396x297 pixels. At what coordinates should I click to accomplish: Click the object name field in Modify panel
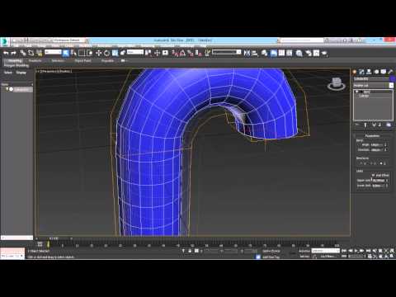tap(371, 79)
